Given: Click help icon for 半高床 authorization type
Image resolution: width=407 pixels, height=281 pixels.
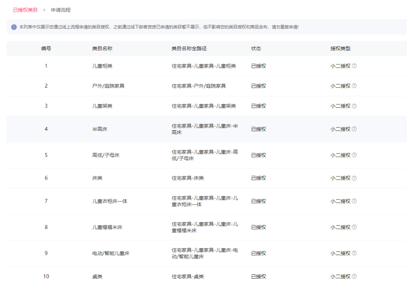Looking at the screenshot, I should (x=354, y=129).
